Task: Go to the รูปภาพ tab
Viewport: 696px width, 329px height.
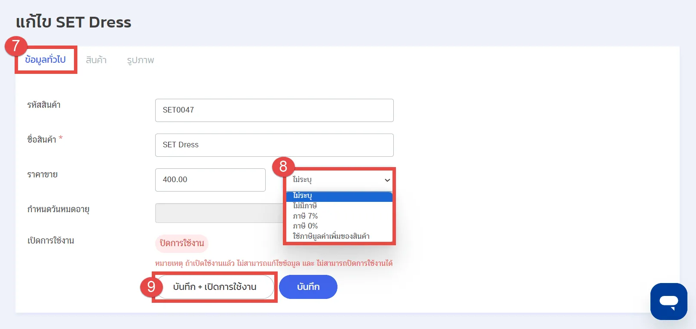Action: 140,60
